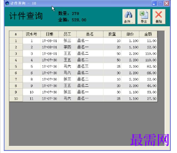Open the 条件 binoculars search button
The image size is (177, 153).
129,17
